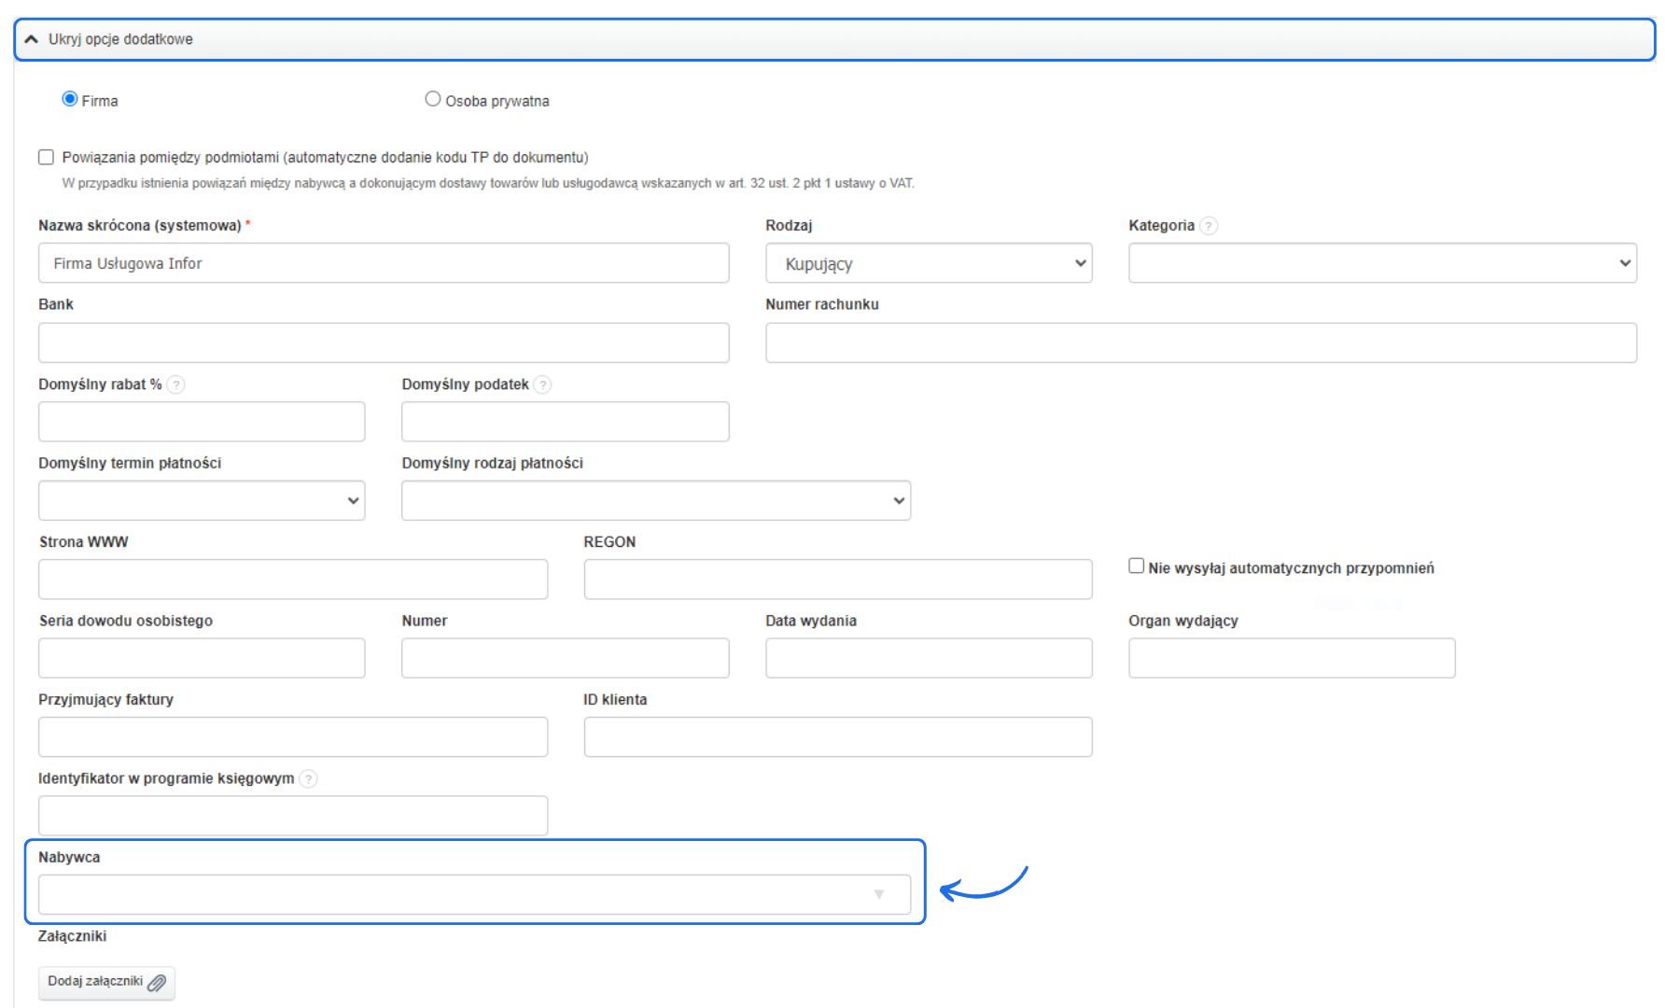Click help icon by Identyfikator w programie księgowym

tap(308, 778)
